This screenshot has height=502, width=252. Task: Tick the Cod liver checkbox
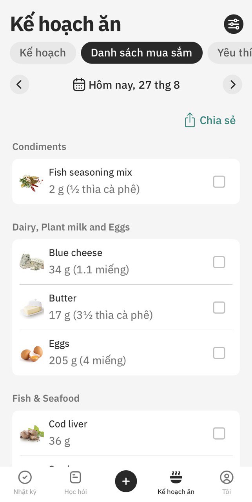click(219, 433)
